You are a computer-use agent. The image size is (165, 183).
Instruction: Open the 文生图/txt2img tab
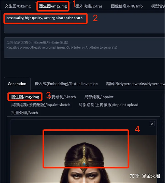[x=18, y=6]
